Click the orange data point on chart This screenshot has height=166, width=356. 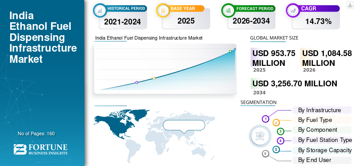pos(154,78)
